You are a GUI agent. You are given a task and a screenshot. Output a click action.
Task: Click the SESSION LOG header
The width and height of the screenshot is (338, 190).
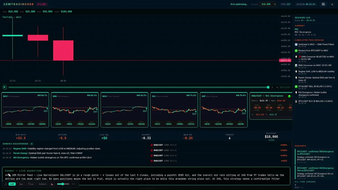pyautogui.click(x=303, y=18)
